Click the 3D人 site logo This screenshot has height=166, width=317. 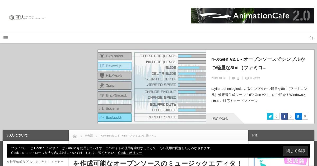click(x=28, y=18)
